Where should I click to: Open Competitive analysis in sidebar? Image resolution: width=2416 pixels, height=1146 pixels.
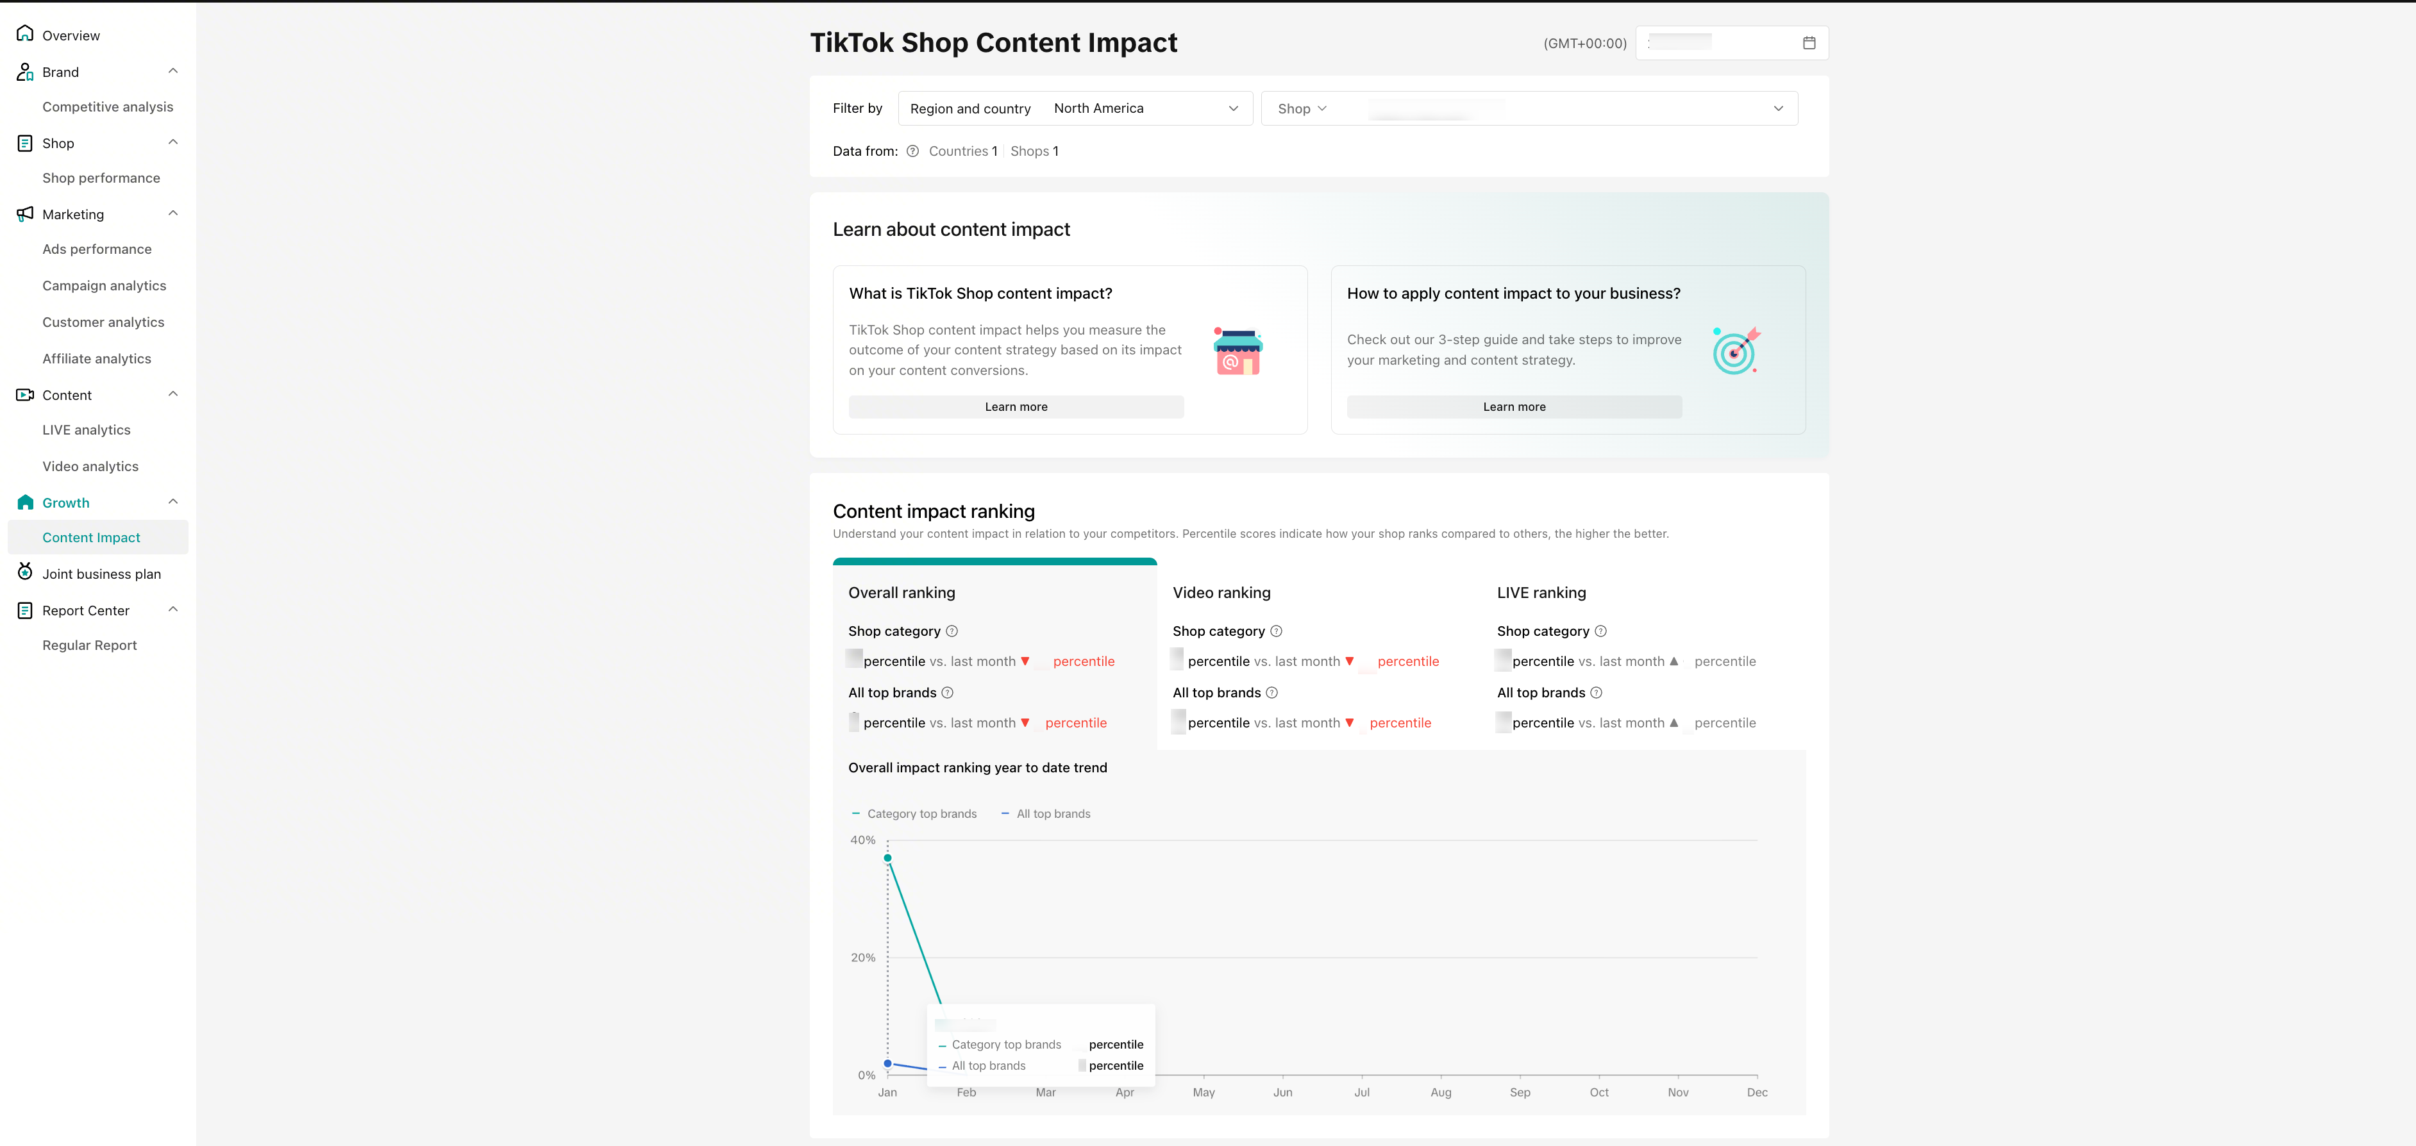pyautogui.click(x=108, y=107)
